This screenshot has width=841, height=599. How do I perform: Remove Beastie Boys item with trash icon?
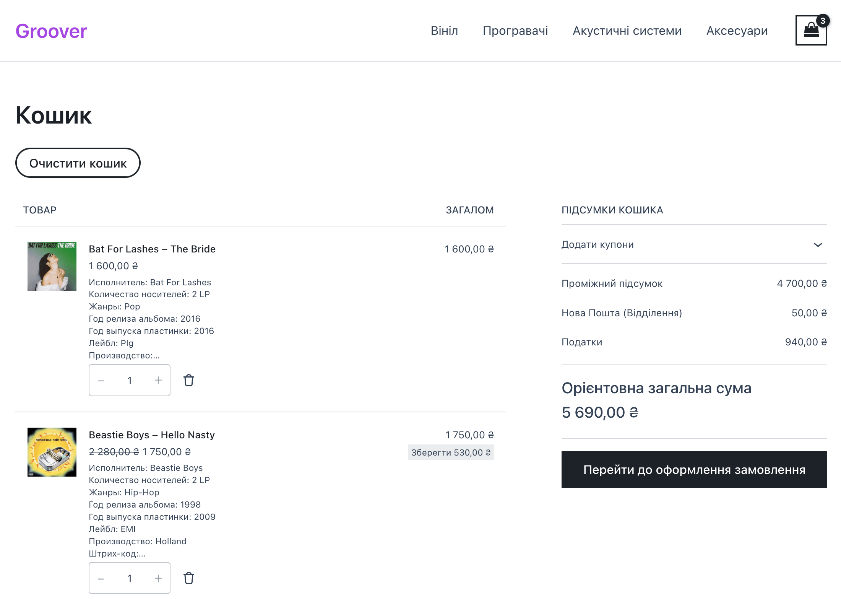tap(189, 578)
